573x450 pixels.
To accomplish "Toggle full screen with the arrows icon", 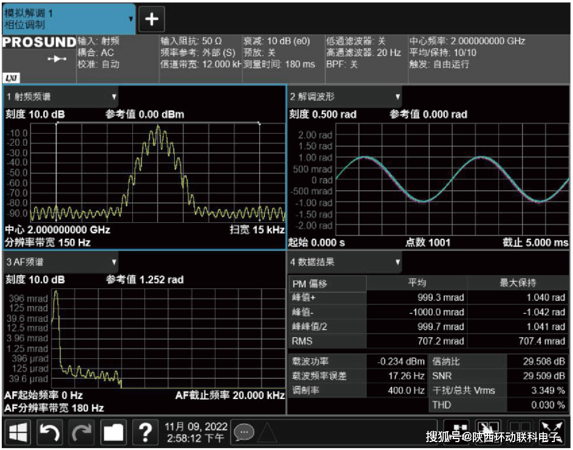I will (551, 432).
